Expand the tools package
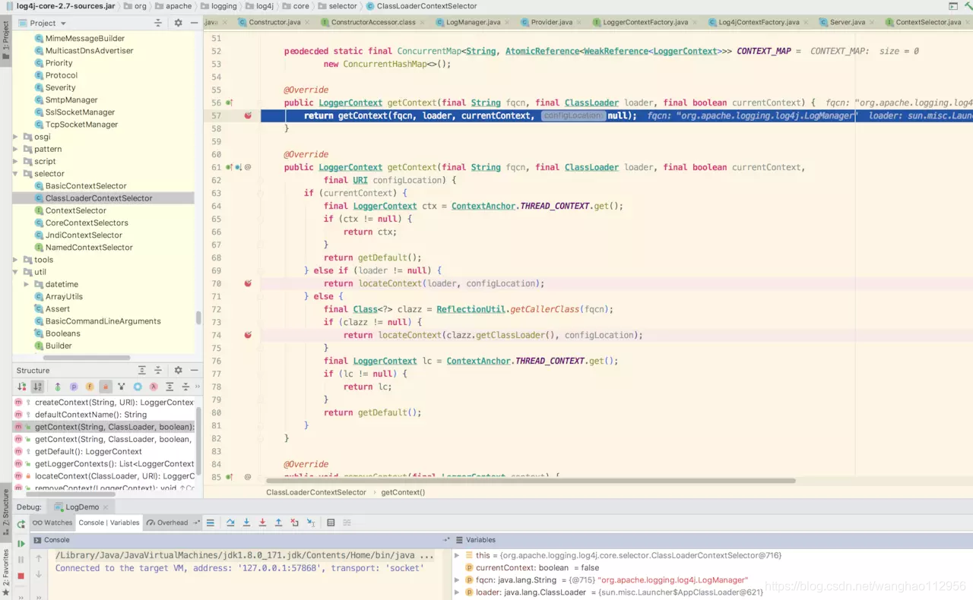Screen dimensions: 973x600 pos(16,260)
